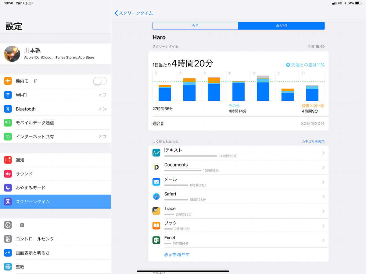The width and height of the screenshot is (366, 274).
Task: Expand Excel usage details chevron
Action: (323, 240)
